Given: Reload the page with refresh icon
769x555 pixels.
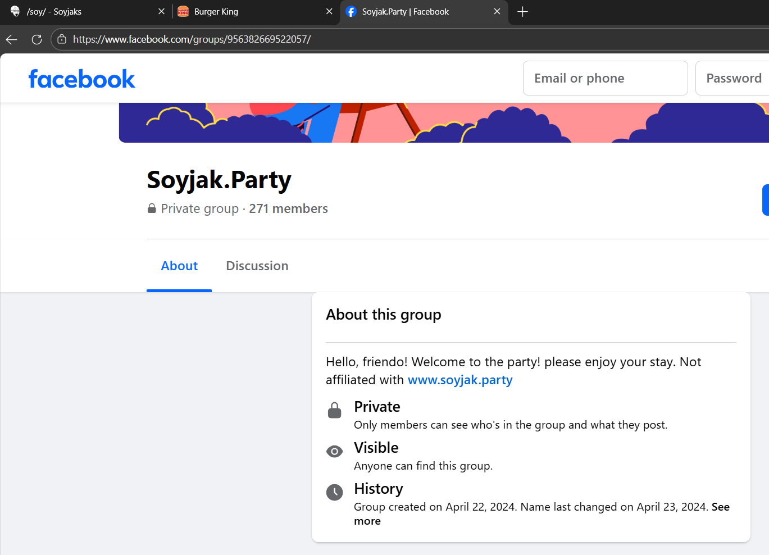Looking at the screenshot, I should pos(37,39).
